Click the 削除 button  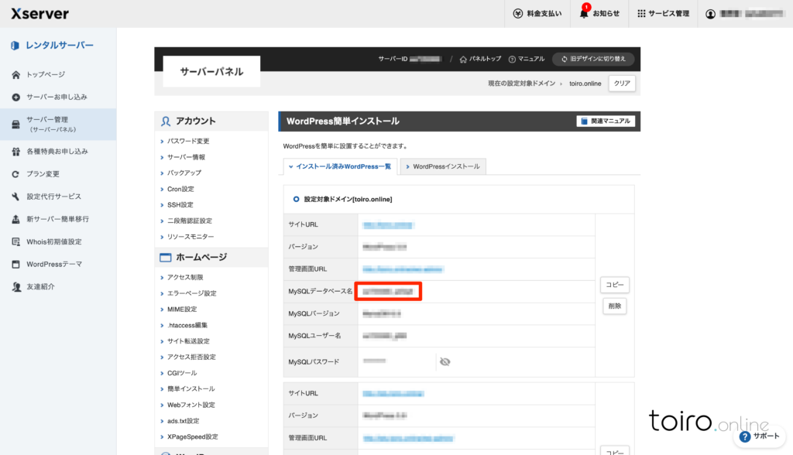[x=614, y=306]
